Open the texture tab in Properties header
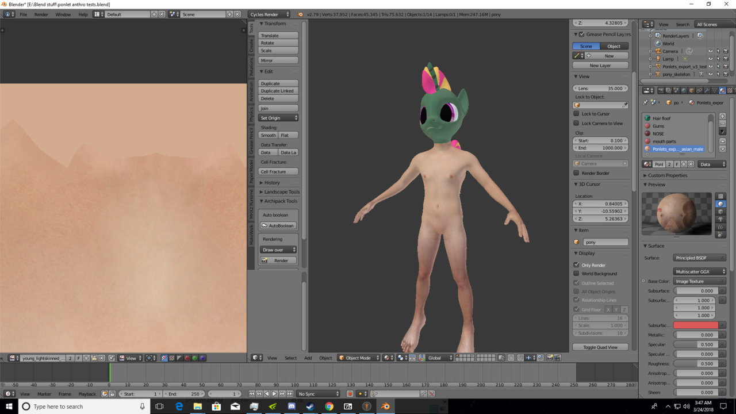This screenshot has width=736, height=414. point(730,91)
